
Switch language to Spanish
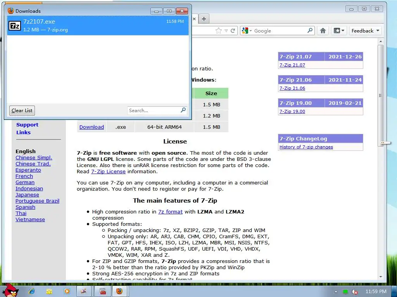pyautogui.click(x=25, y=207)
